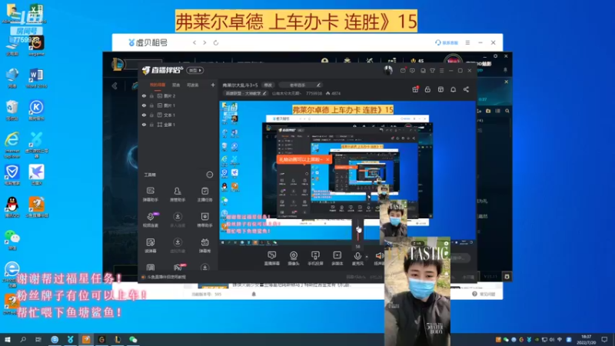The image size is (615, 346).
Task: Expand the microphone options arrow
Action: (367, 257)
